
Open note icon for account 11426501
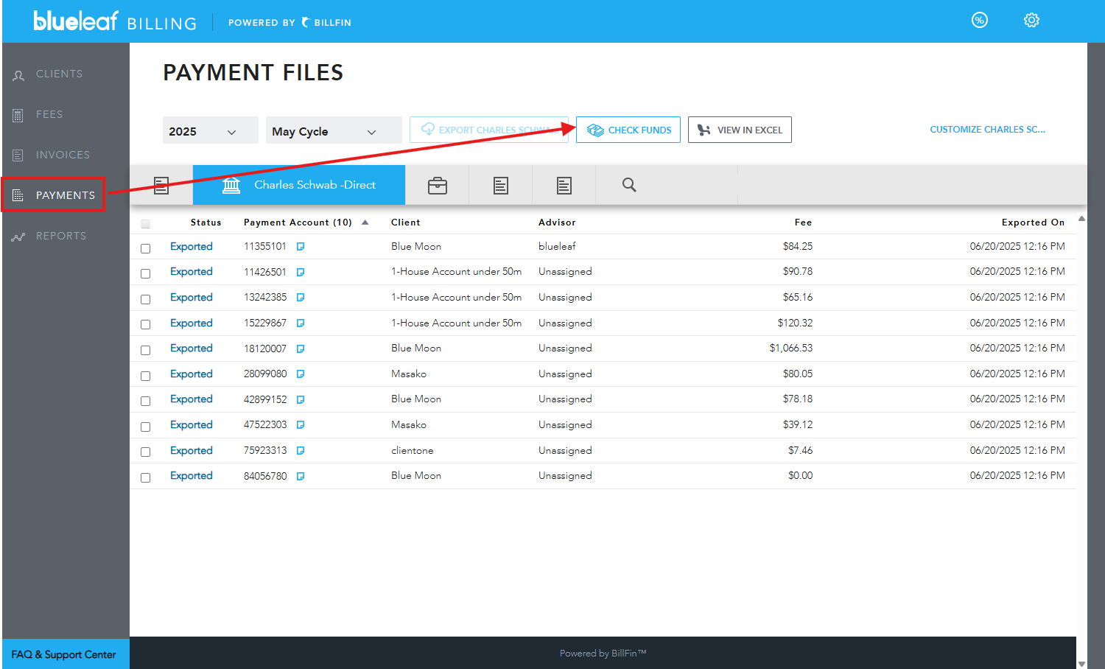pyautogui.click(x=301, y=273)
